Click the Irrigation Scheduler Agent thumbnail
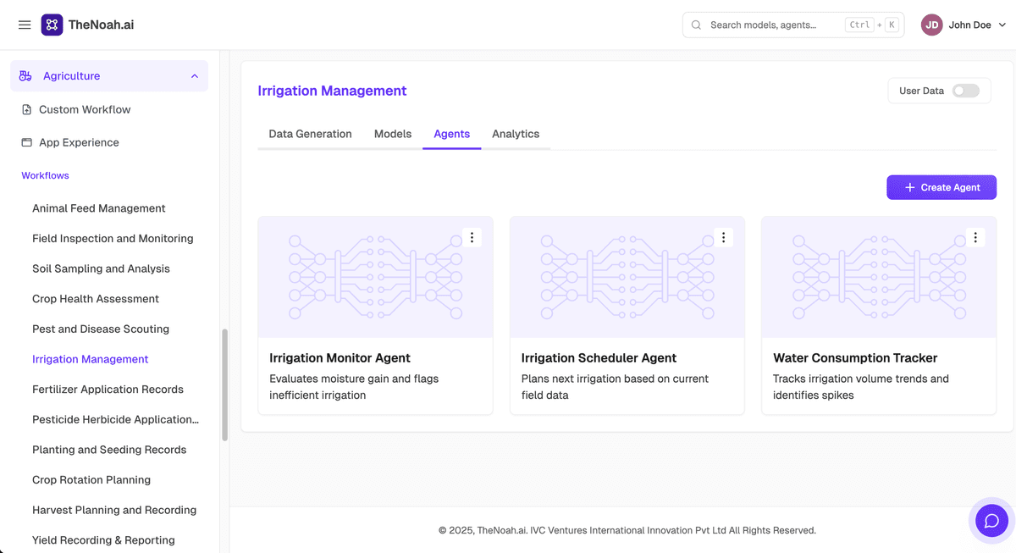 coord(627,277)
